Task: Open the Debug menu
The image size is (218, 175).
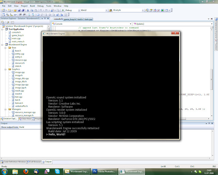Action: click(40, 6)
